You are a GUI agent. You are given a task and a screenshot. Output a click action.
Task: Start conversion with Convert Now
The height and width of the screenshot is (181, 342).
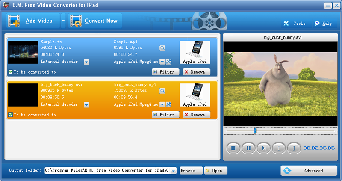pyautogui.click(x=95, y=21)
